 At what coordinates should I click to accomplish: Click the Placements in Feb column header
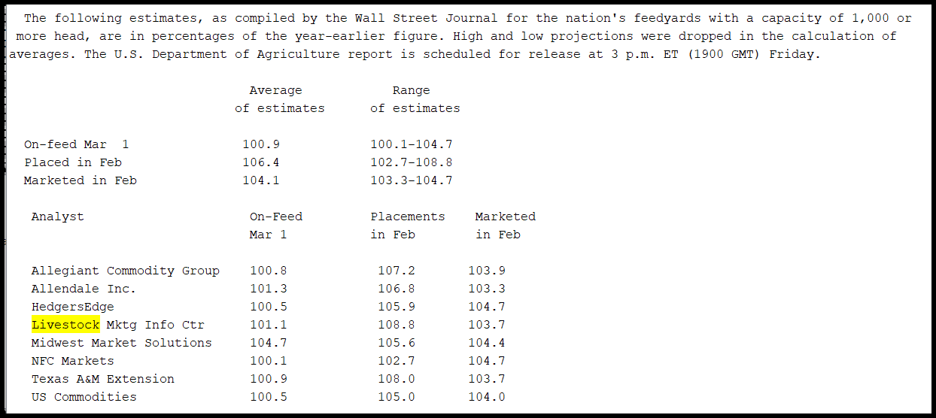[x=408, y=226]
